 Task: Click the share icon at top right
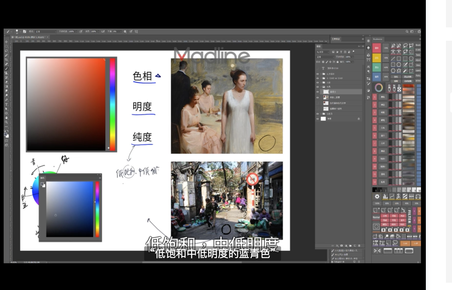click(x=419, y=31)
